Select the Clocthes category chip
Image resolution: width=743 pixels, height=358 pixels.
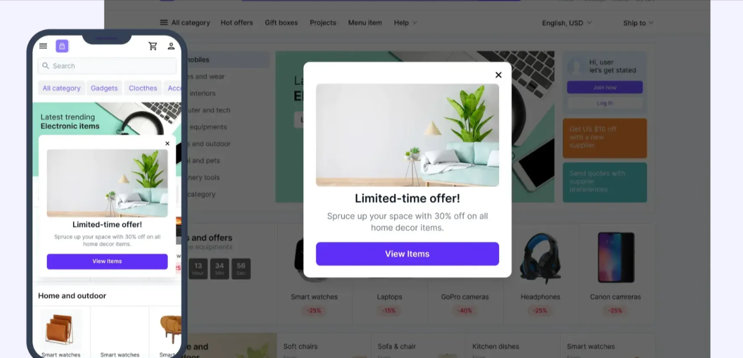coord(143,88)
